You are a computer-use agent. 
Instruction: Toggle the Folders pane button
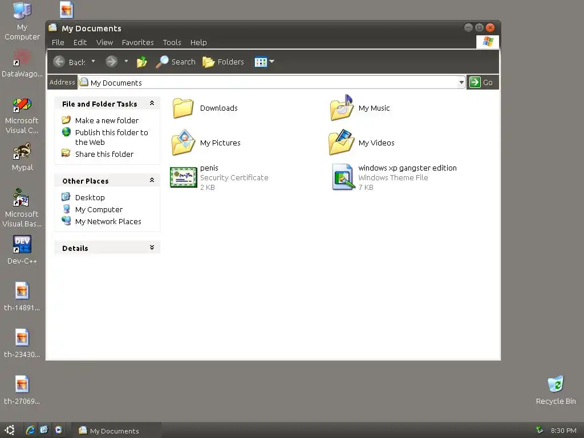coord(223,62)
